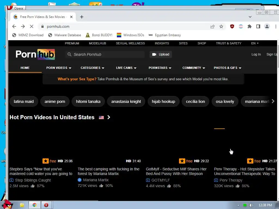Show more search tags with right arrow
The width and height of the screenshot is (279, 209).
coord(273,101)
